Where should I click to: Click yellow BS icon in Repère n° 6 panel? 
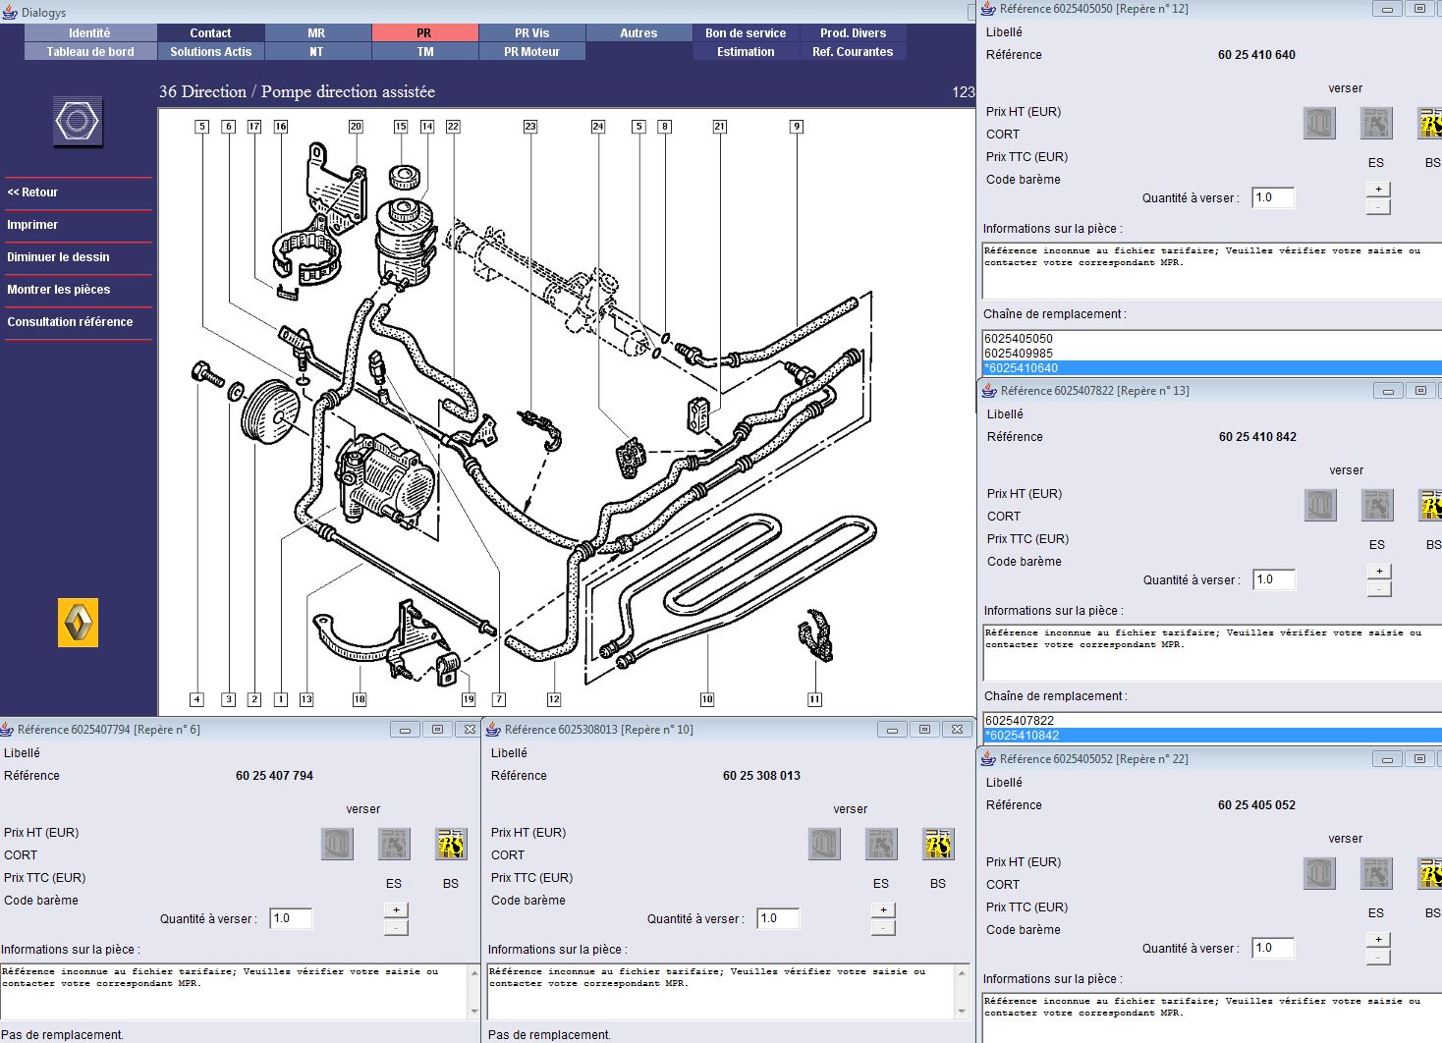451,844
